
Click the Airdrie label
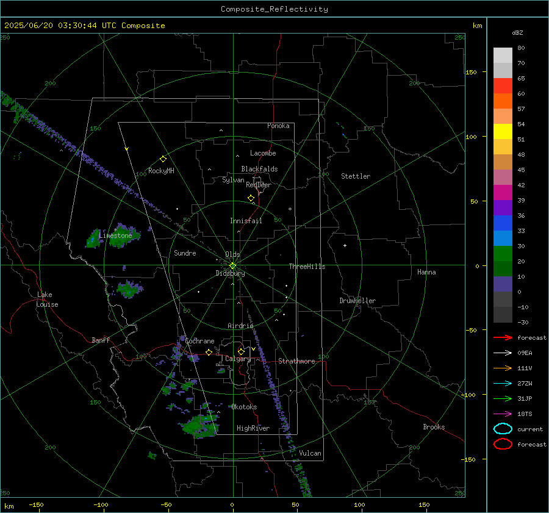coord(240,326)
